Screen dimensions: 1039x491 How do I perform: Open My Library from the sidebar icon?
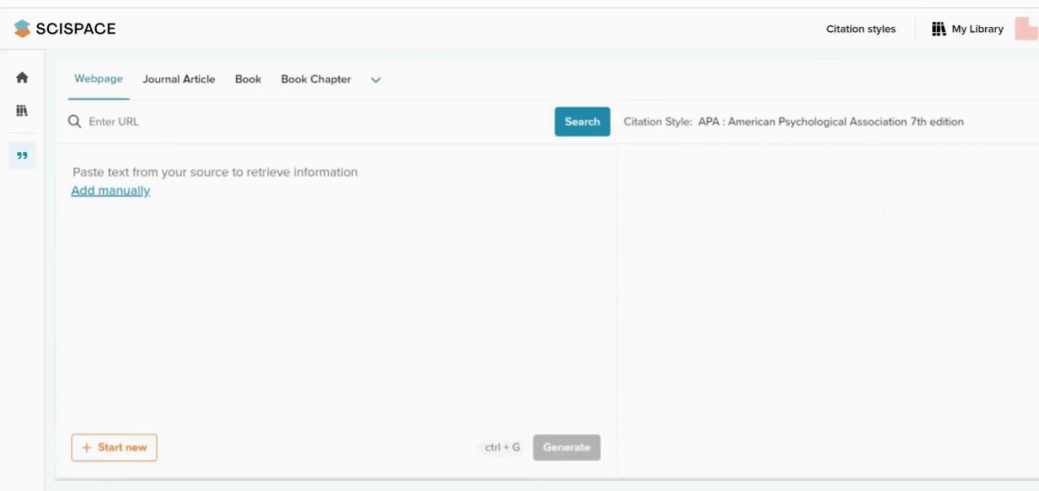(22, 111)
